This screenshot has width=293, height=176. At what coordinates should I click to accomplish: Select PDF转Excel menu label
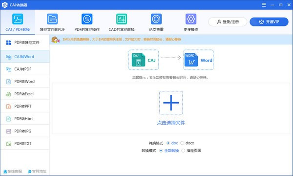tap(24, 94)
